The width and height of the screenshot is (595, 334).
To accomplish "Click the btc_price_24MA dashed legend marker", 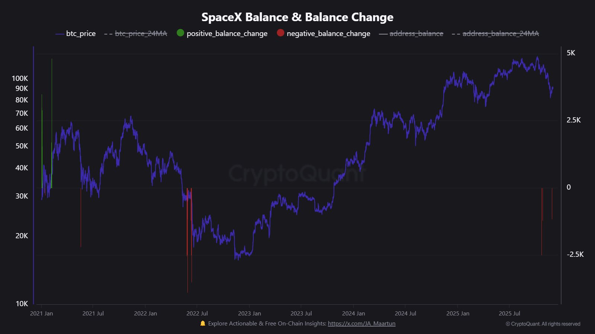I will point(108,34).
